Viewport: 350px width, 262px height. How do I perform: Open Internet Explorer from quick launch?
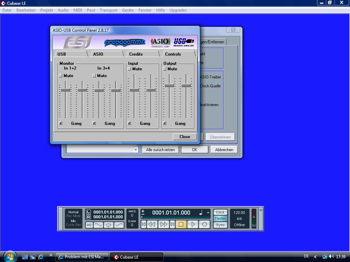point(41,257)
